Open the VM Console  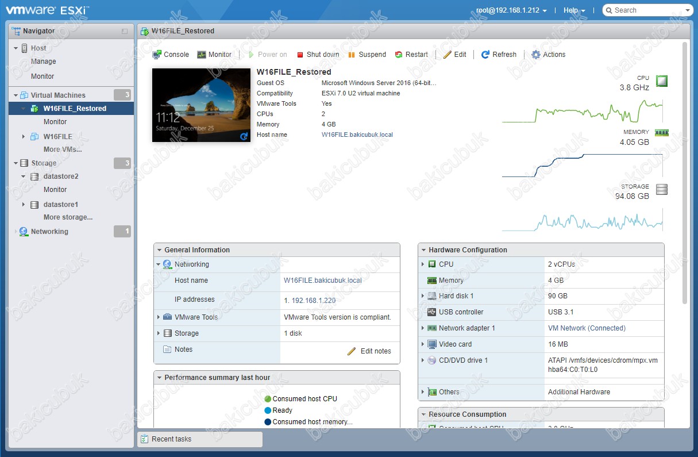click(171, 55)
